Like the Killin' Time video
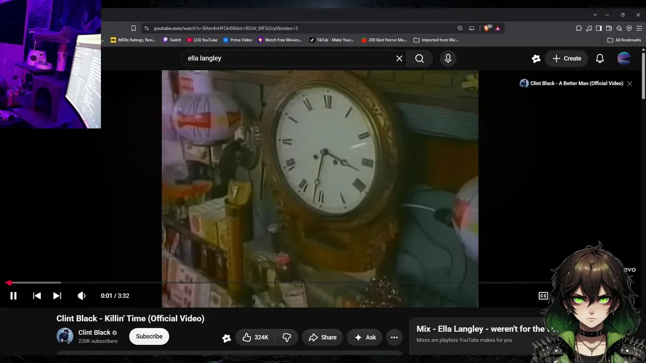Image resolution: width=646 pixels, height=363 pixels. pos(255,337)
